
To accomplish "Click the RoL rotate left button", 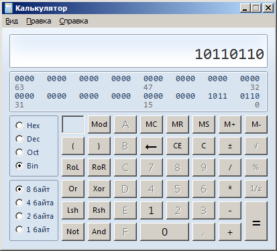I will point(73,168).
